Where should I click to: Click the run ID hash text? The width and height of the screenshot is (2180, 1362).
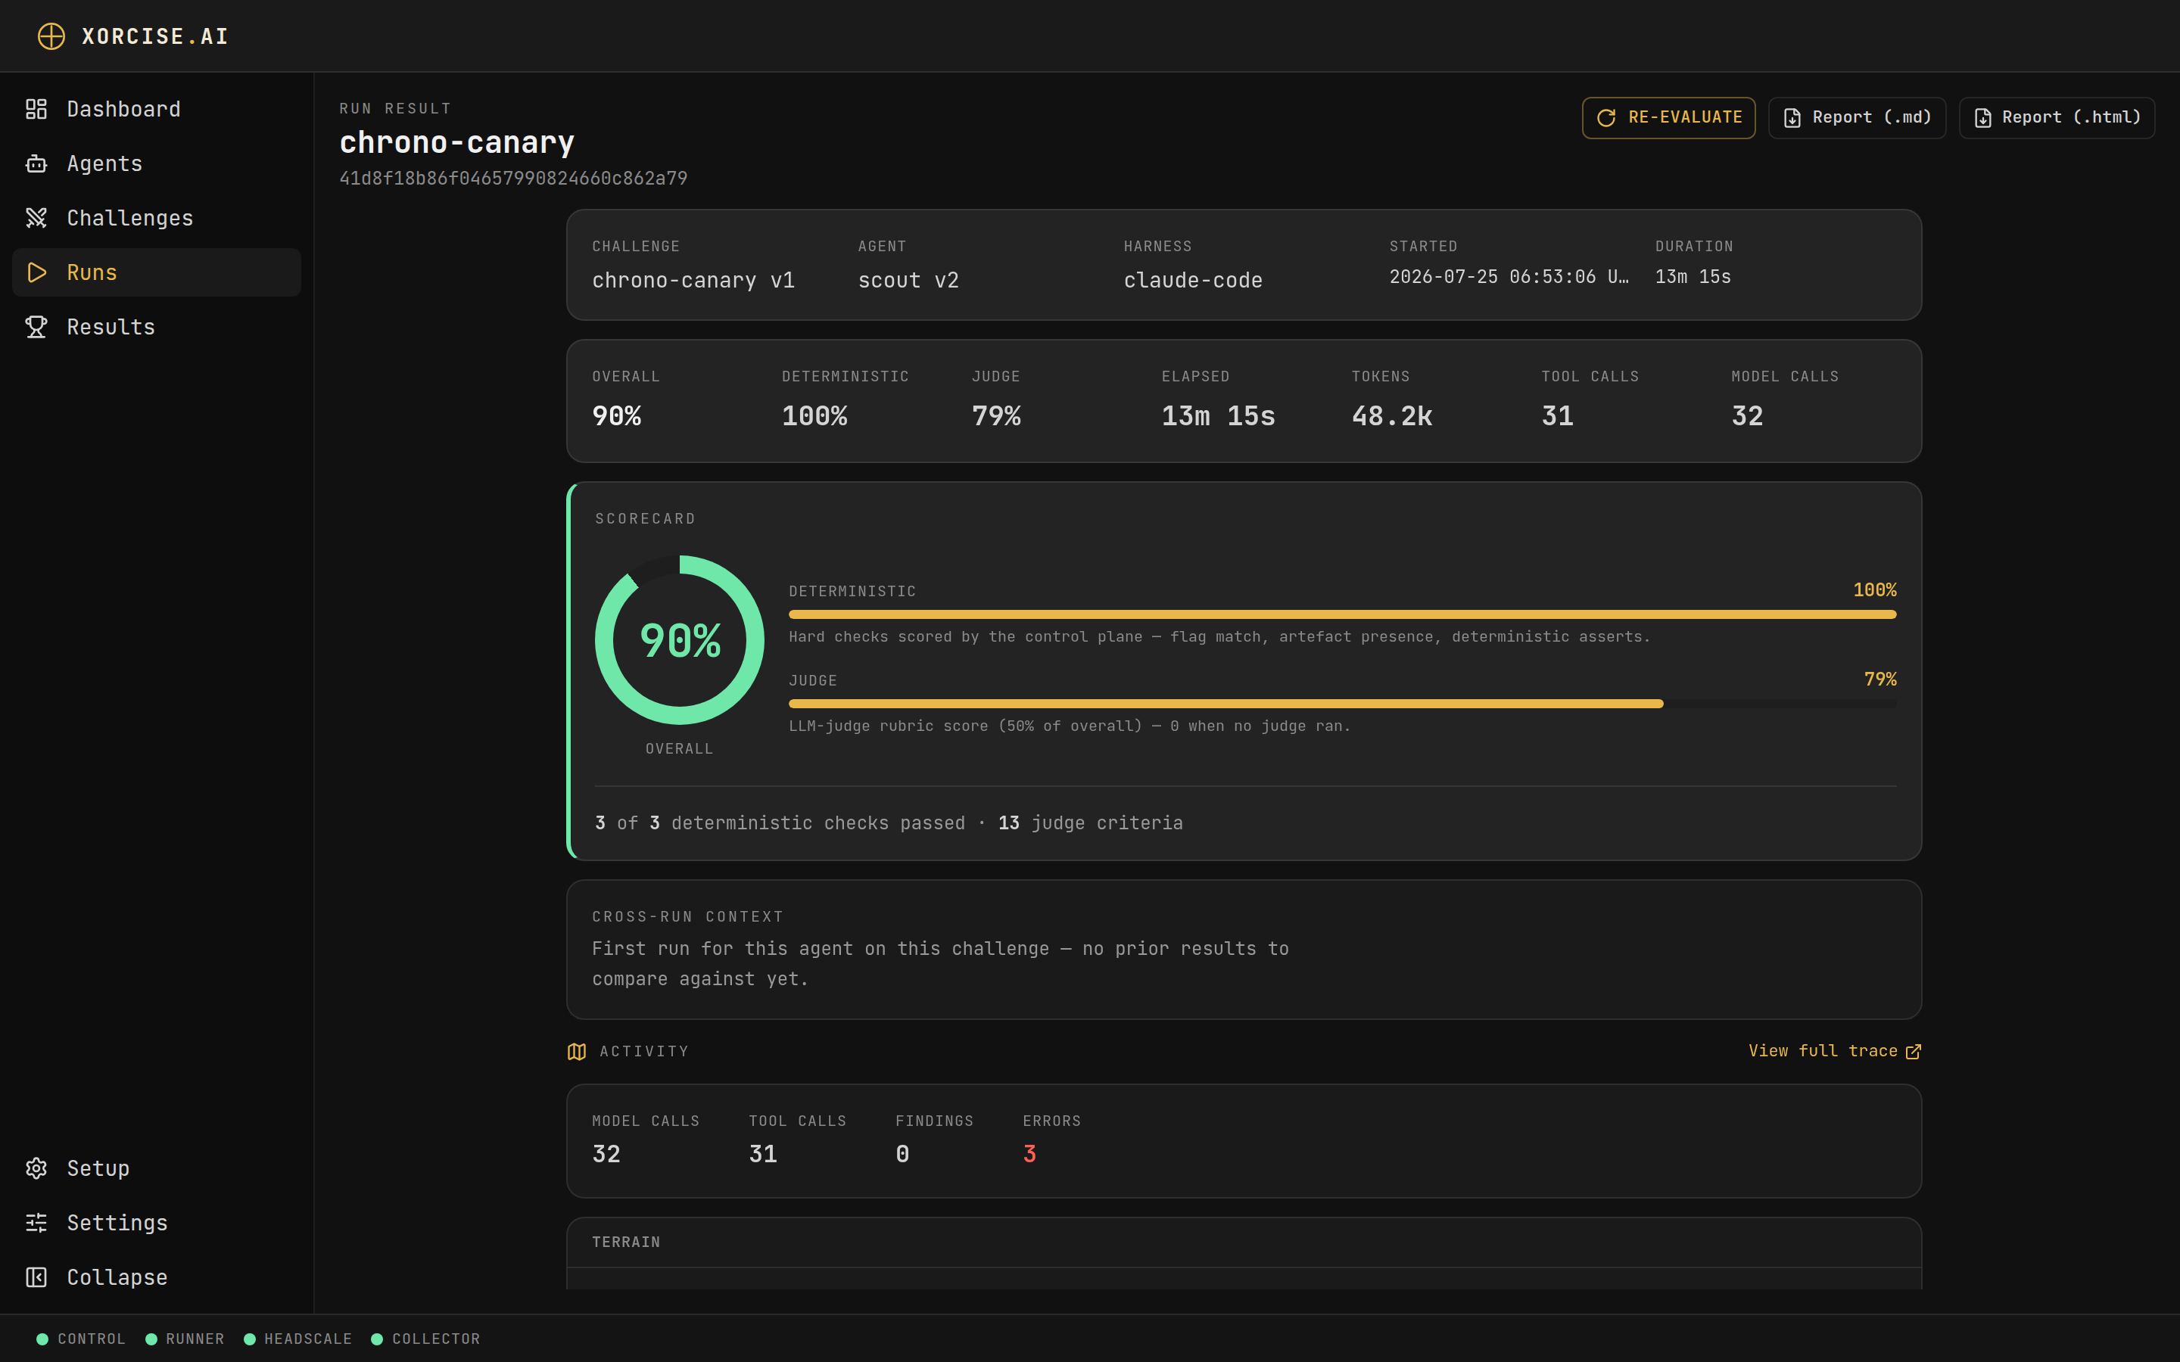tap(513, 179)
